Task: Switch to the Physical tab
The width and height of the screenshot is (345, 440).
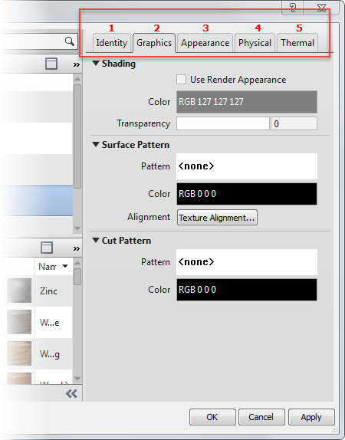Action: click(255, 43)
